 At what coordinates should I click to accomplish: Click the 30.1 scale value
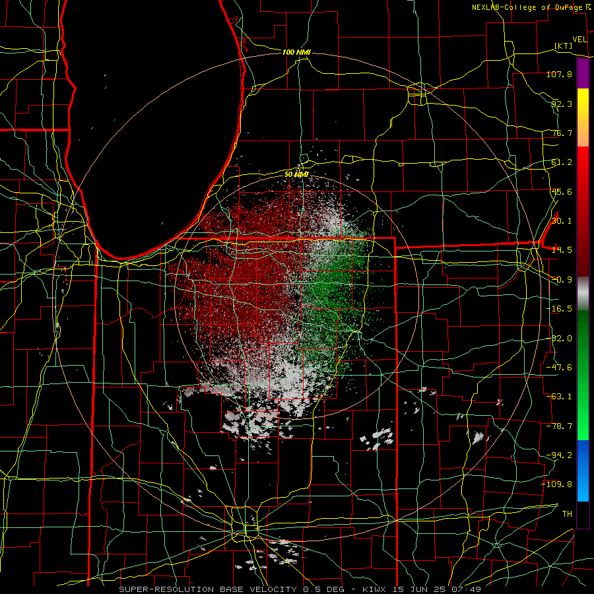[562, 221]
